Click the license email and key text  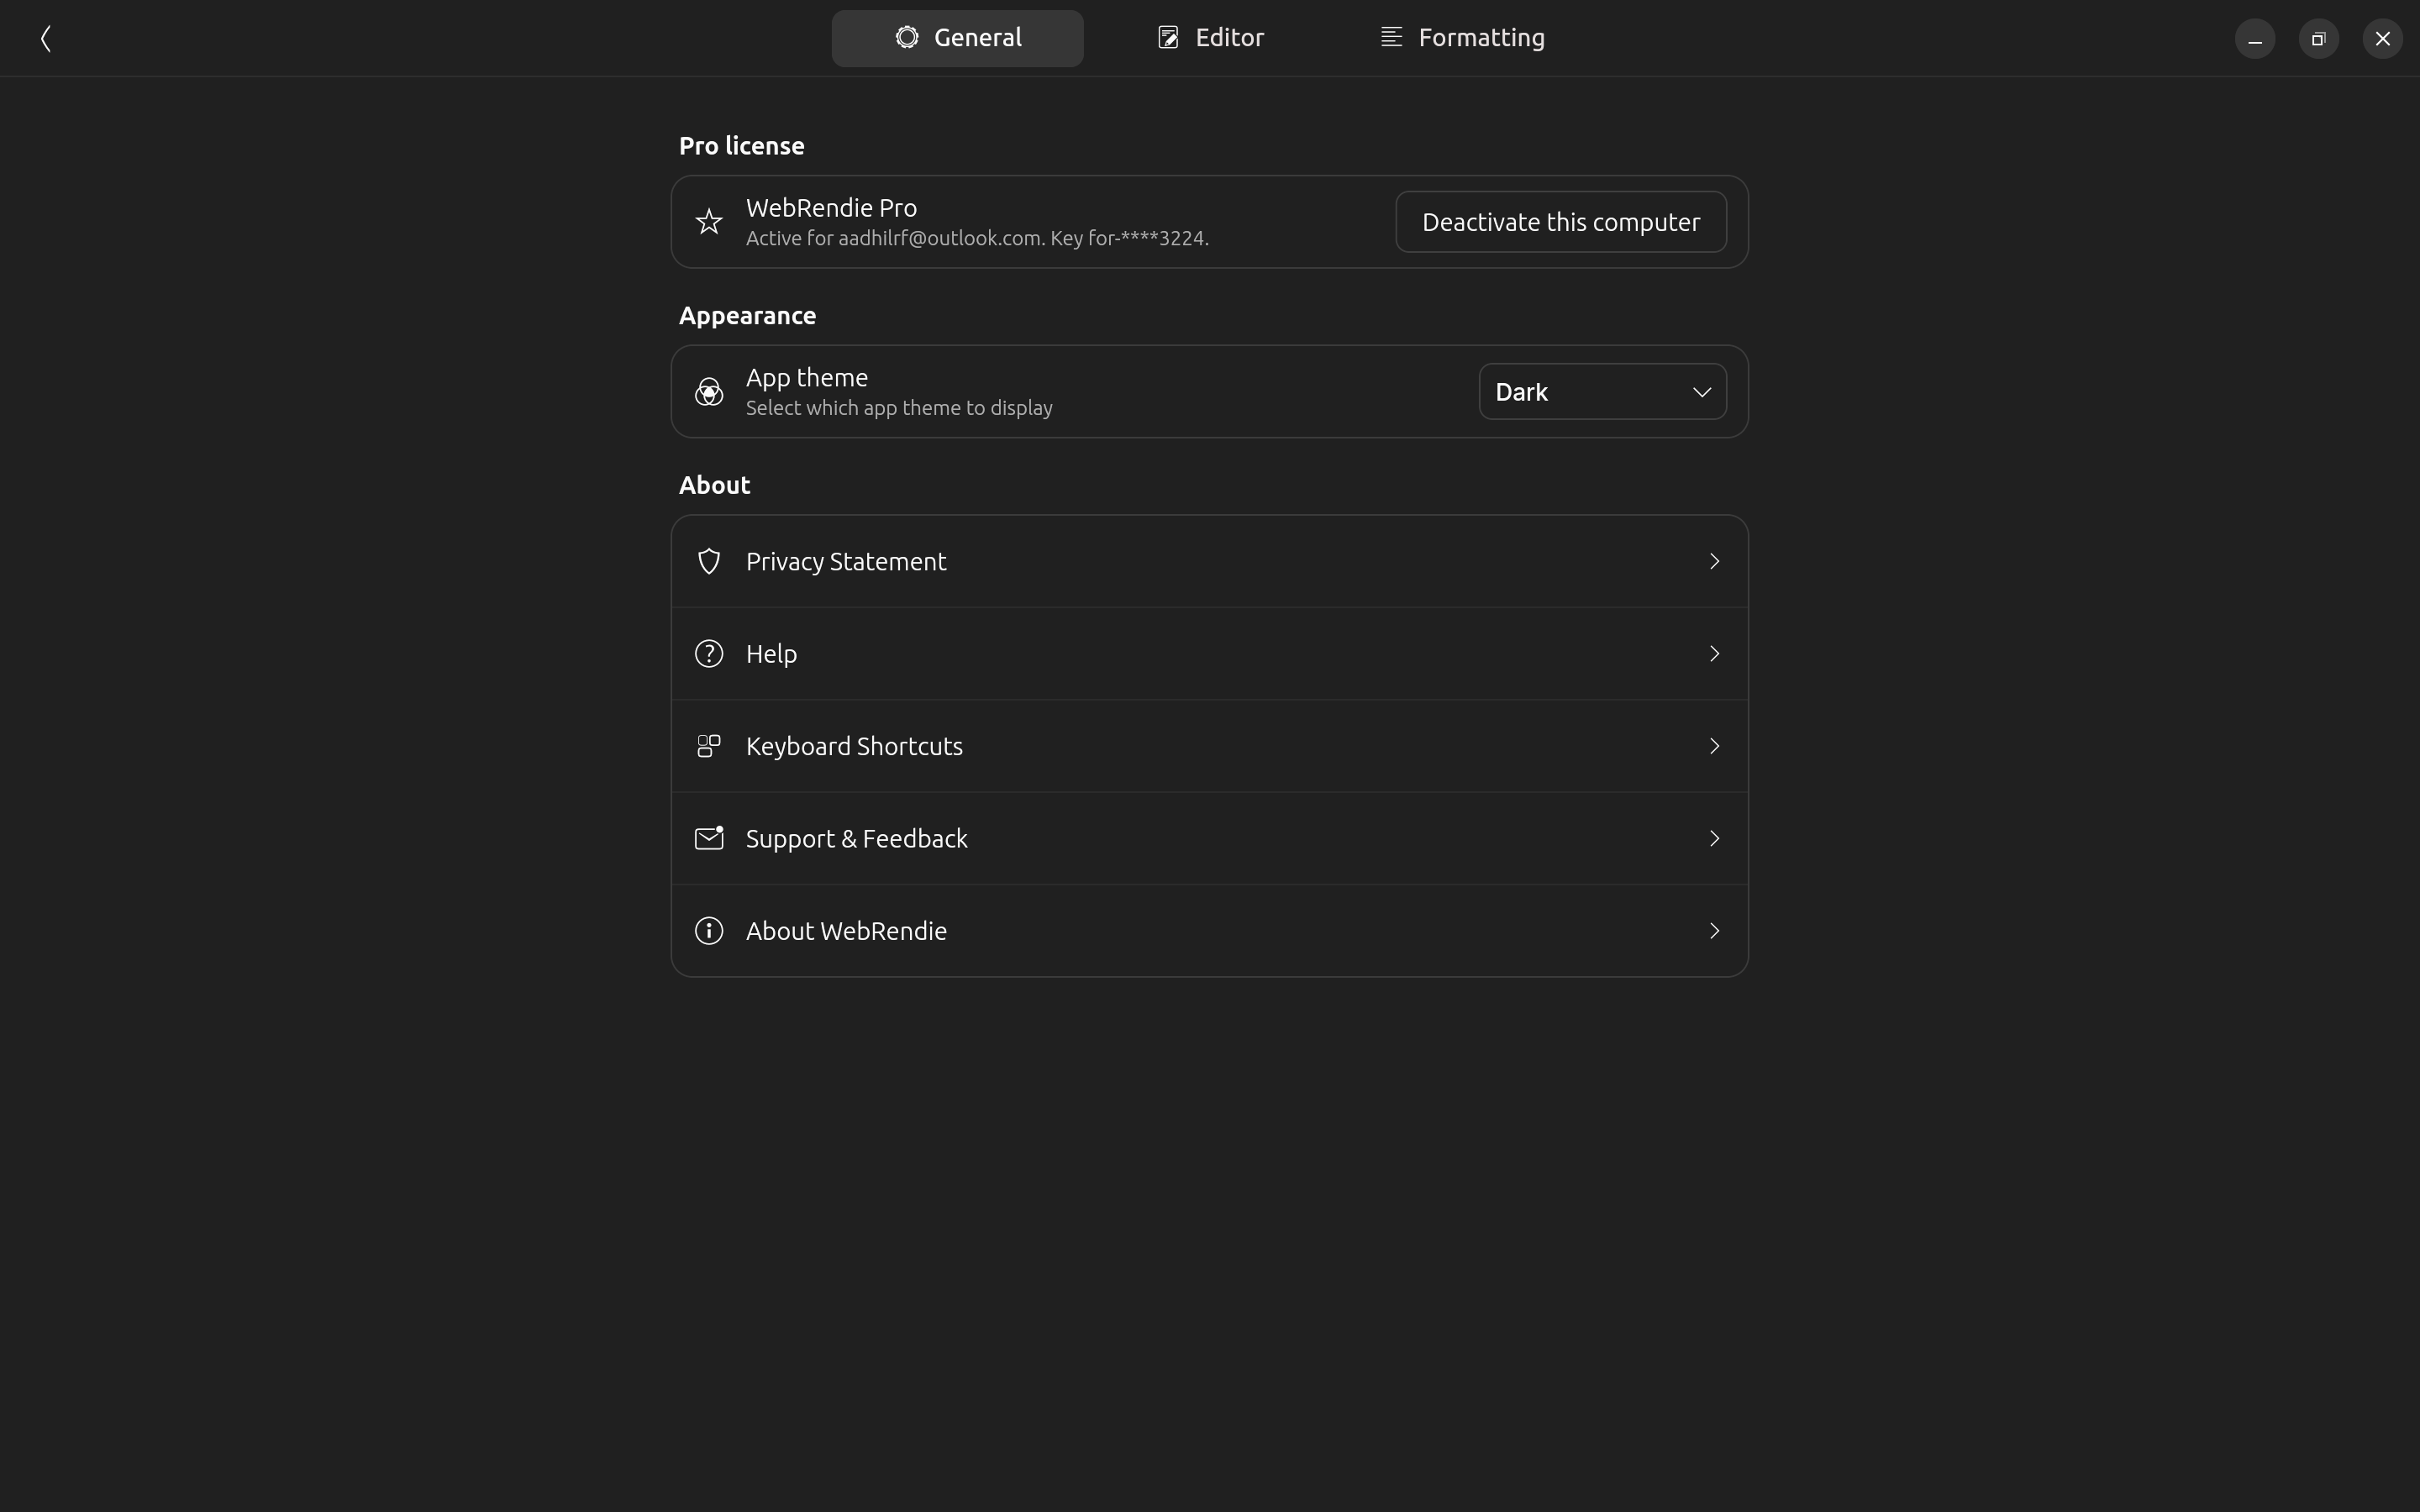coord(977,238)
